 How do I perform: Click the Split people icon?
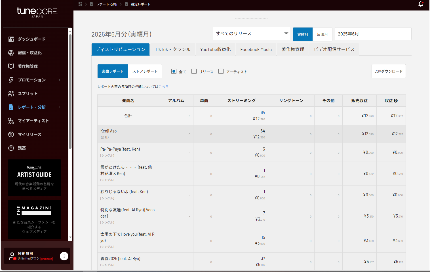[11, 94]
